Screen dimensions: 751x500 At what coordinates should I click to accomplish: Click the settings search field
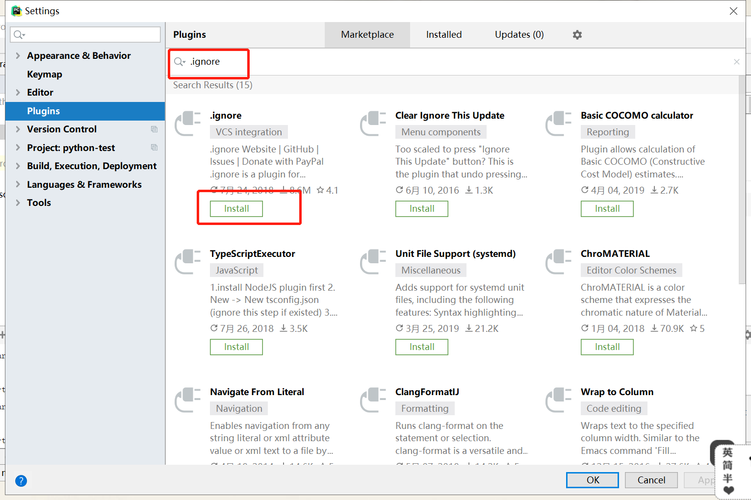(x=85, y=34)
